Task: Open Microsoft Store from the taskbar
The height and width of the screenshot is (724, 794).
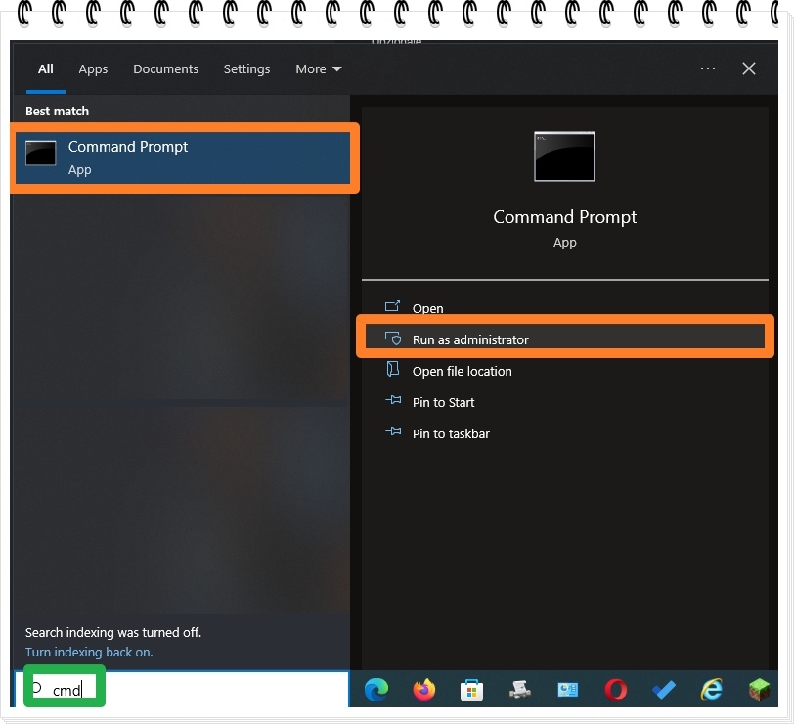Action: click(471, 690)
